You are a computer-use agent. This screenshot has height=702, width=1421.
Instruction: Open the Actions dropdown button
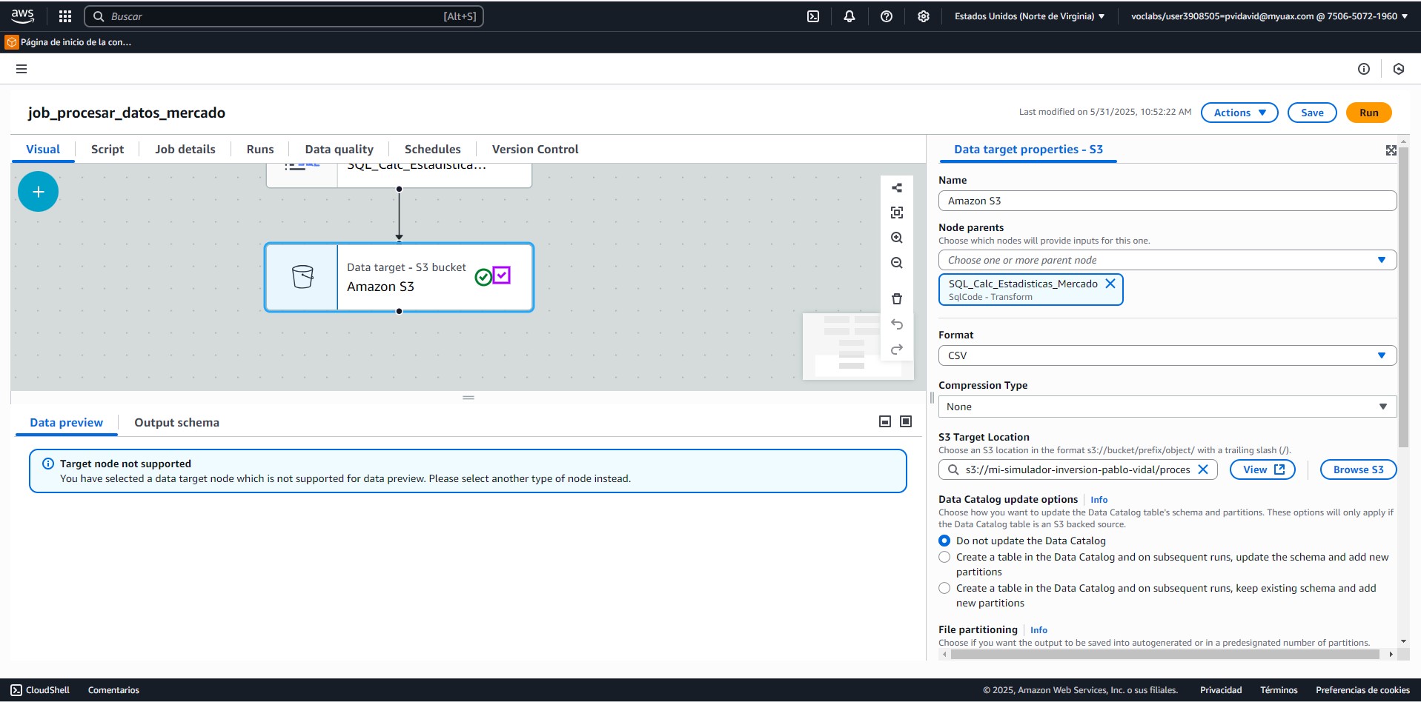pyautogui.click(x=1239, y=113)
